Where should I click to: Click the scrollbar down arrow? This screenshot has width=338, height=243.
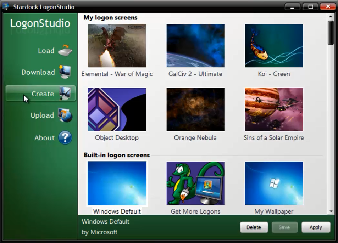(331, 211)
